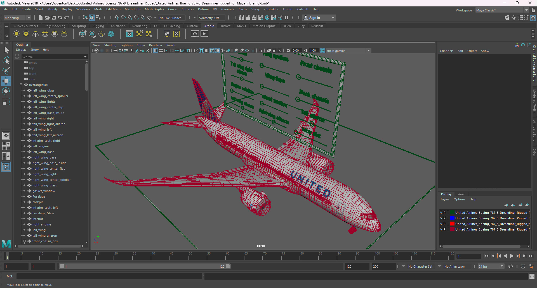Click the Redo arrow icon

[67, 18]
